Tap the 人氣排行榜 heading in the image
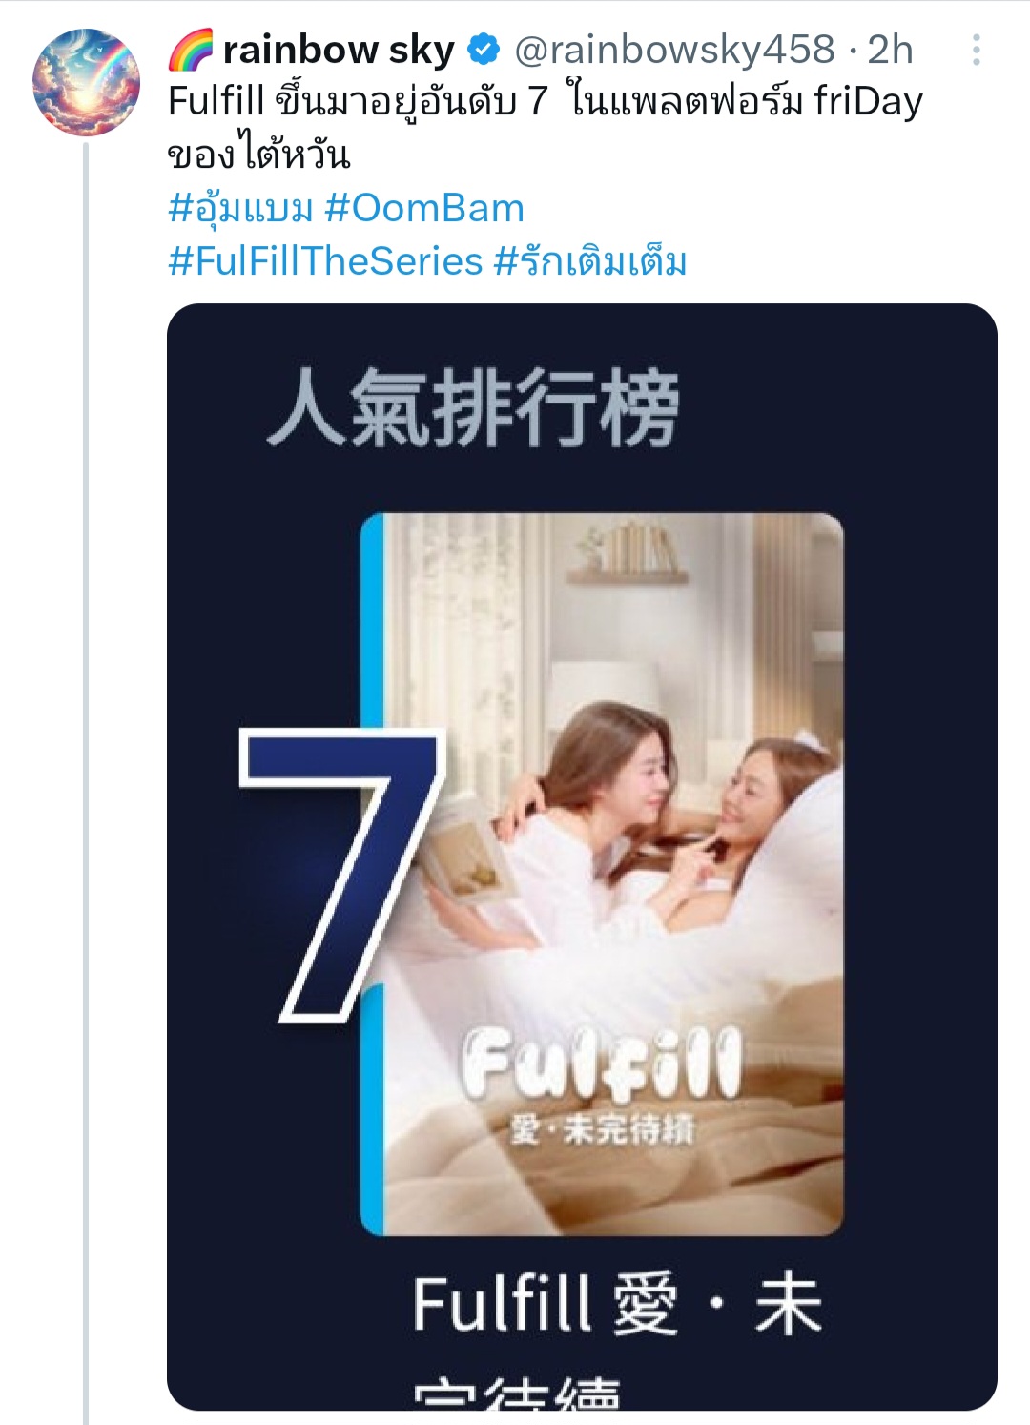 pyautogui.click(x=473, y=407)
